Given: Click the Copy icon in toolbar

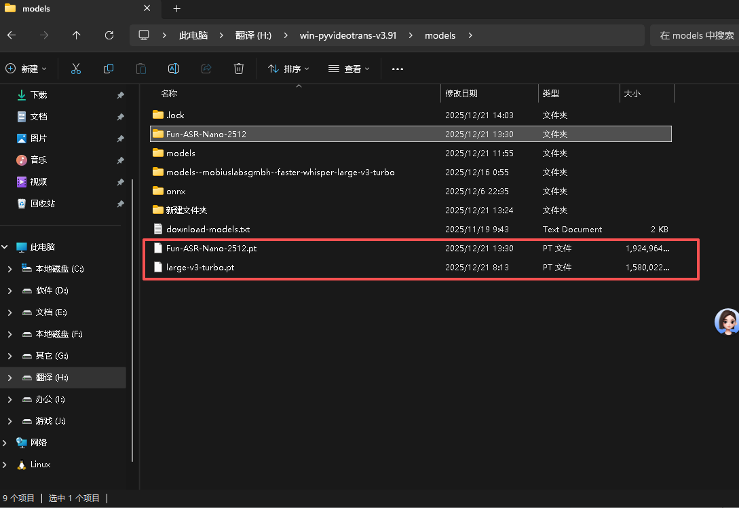Looking at the screenshot, I should click(109, 69).
